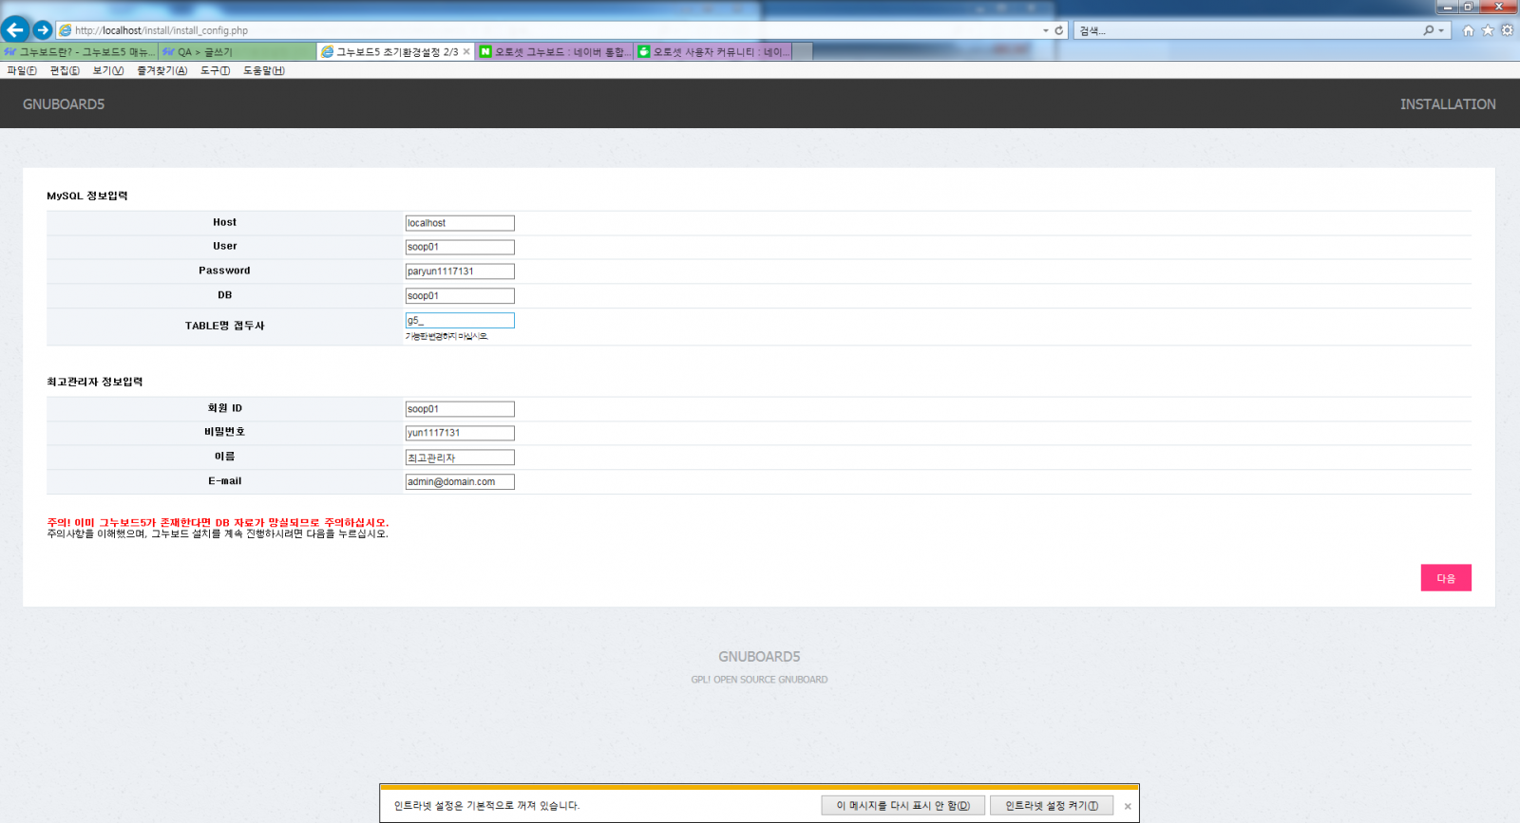Click the browser Back arrow button

point(15,30)
